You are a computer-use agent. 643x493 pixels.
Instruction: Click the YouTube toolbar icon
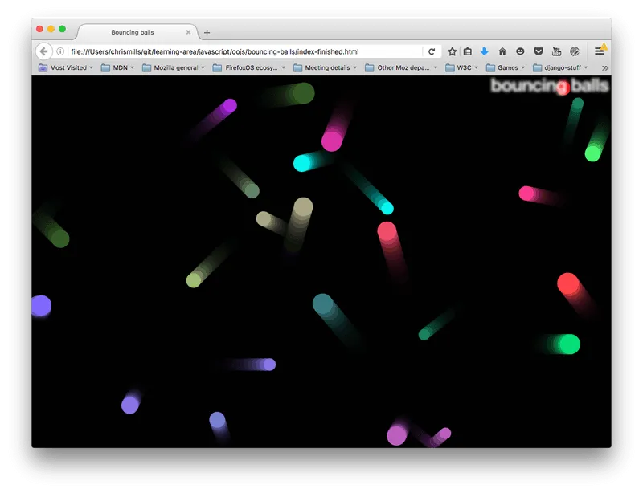pos(556,51)
